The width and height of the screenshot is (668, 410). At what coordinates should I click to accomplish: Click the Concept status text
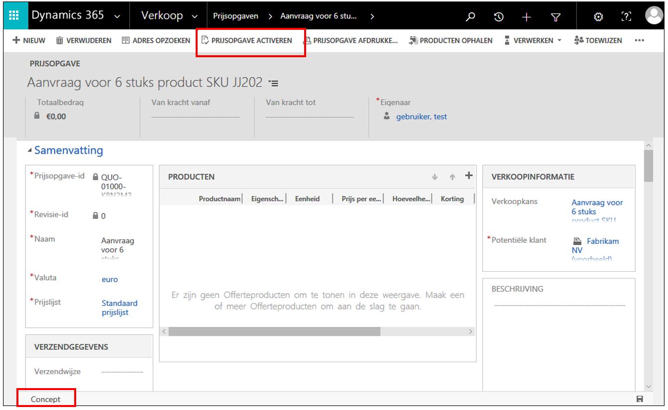click(45, 399)
